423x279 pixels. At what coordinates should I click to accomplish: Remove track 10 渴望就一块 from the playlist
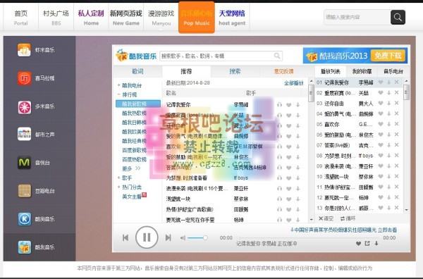pos(396,176)
